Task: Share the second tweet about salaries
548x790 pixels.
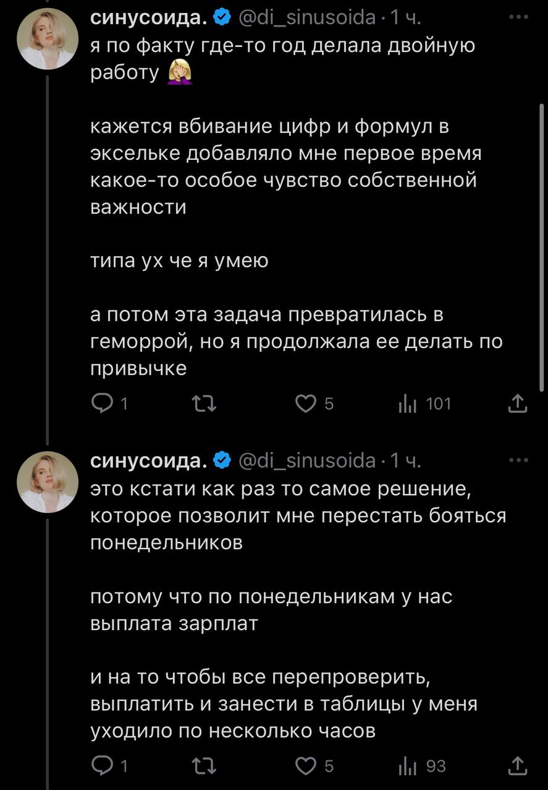Action: 517,766
